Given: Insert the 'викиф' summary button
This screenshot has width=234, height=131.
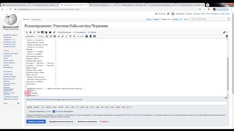Looking at the screenshot, I should pos(29,107).
